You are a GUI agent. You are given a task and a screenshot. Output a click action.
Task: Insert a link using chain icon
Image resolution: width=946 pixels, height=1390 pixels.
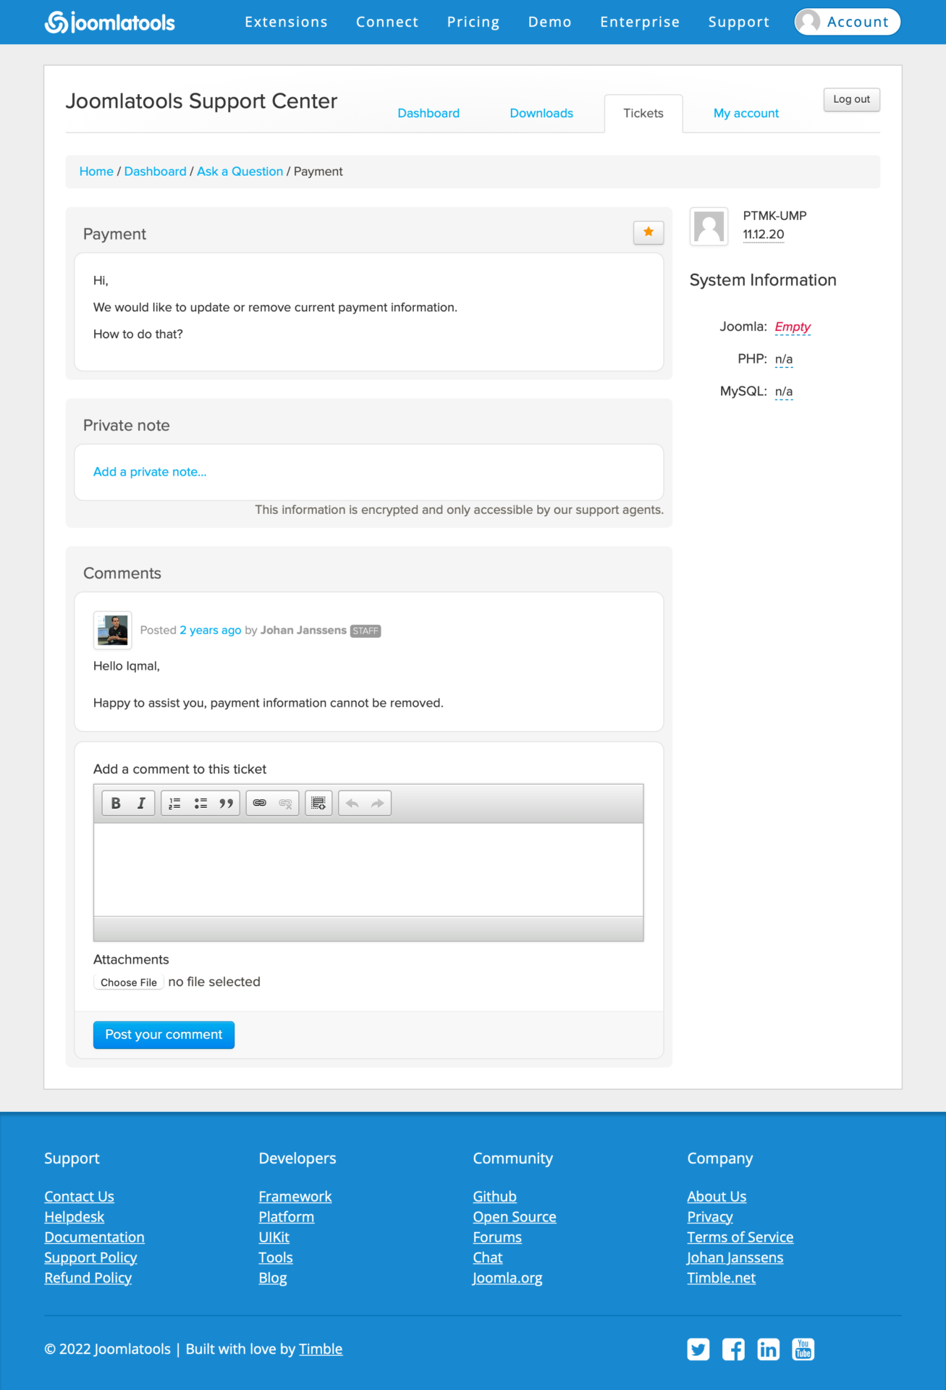tap(260, 803)
